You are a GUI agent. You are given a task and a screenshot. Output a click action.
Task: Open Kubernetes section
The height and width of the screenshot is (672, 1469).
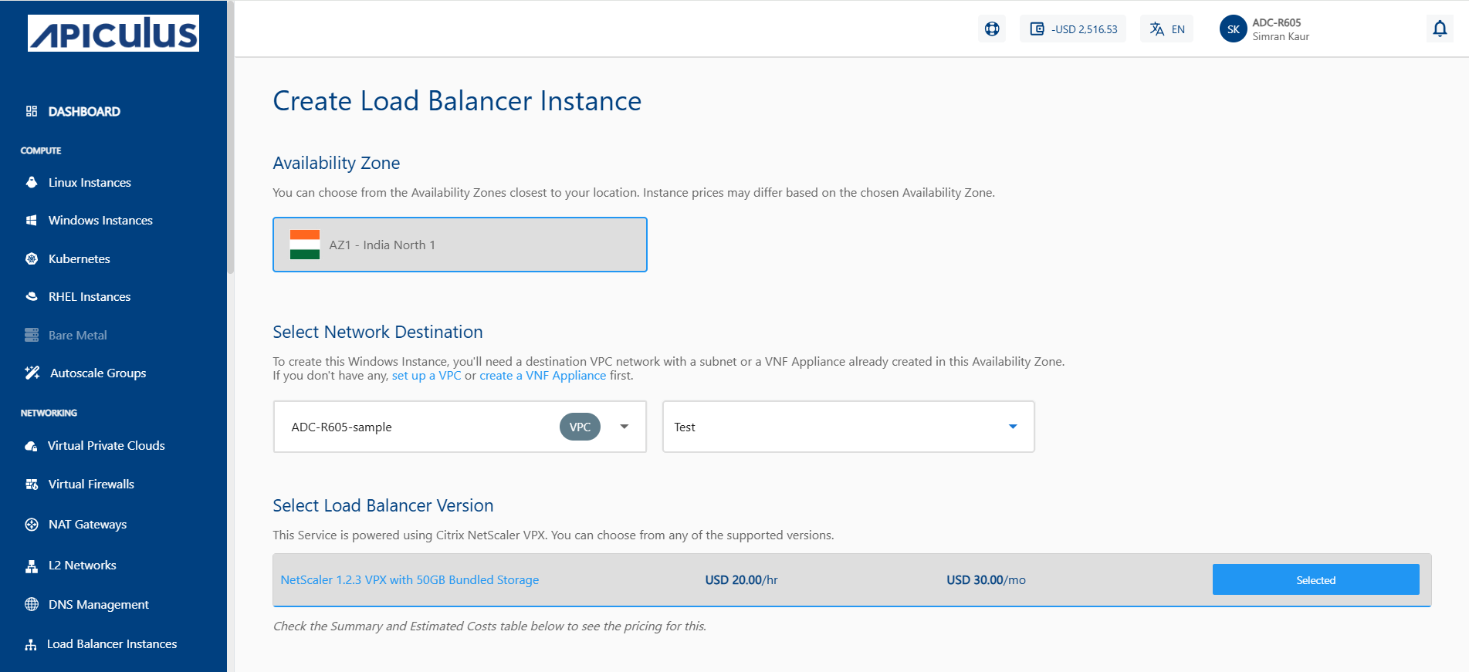[80, 258]
